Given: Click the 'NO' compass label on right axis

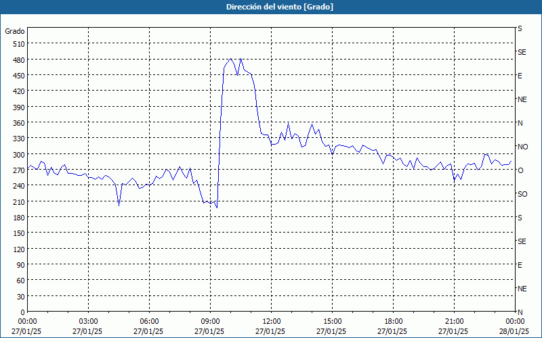Looking at the screenshot, I should tap(522, 147).
